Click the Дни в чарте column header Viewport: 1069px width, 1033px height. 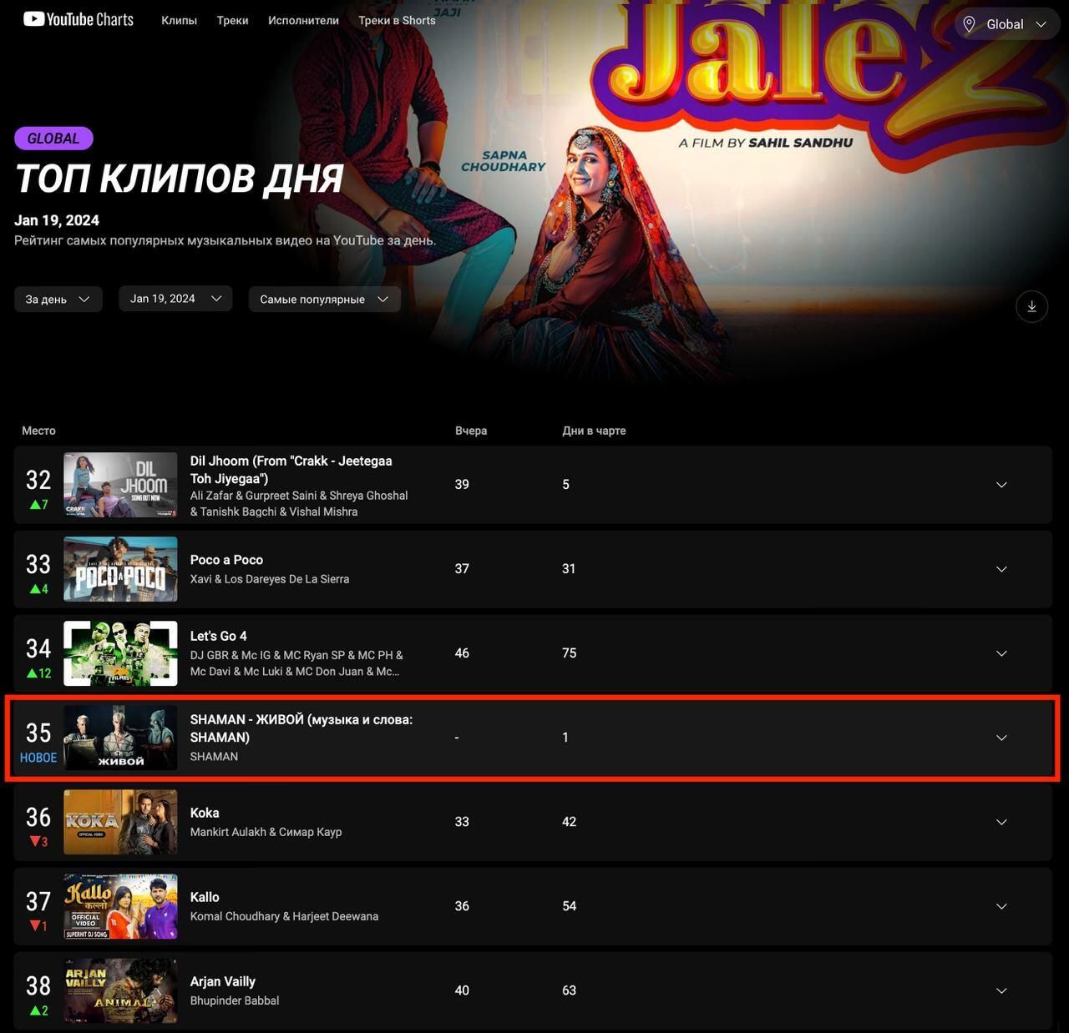(594, 431)
